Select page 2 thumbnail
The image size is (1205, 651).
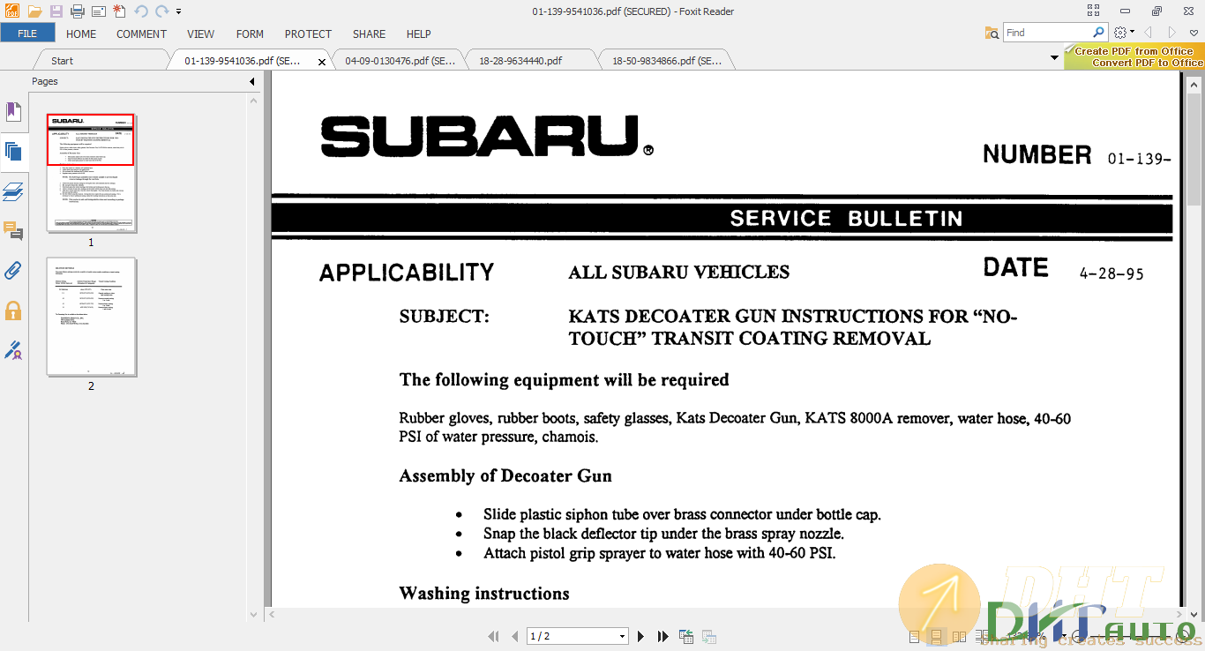pos(91,317)
